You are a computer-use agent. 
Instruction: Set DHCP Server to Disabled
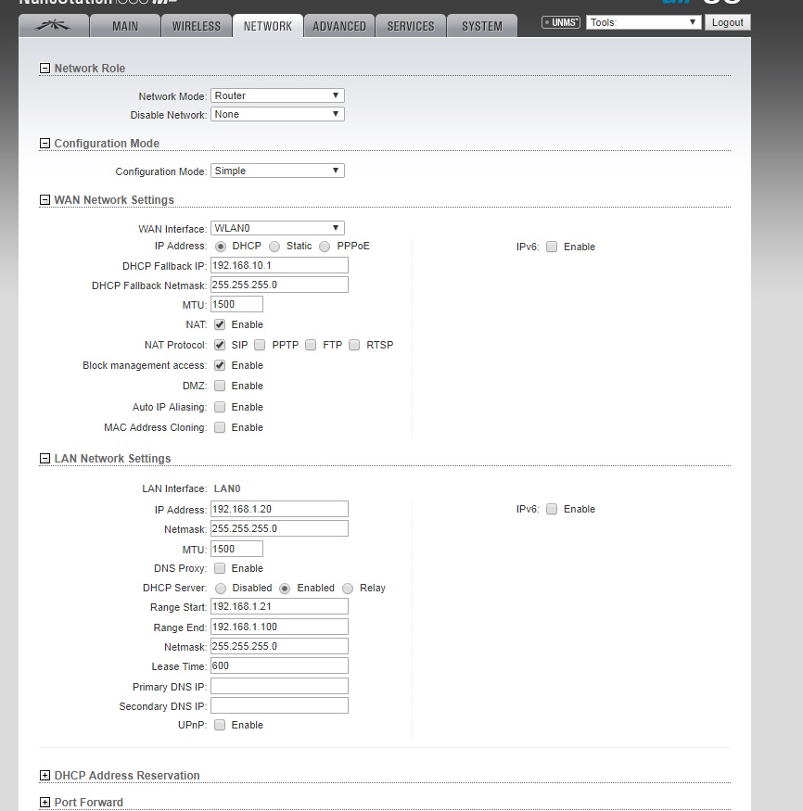click(221, 589)
